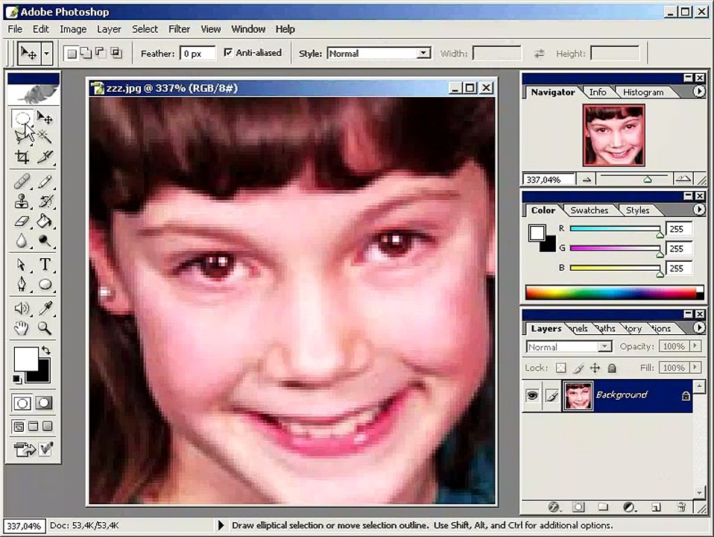Click Adobe Online feather image atop toolbox
The image size is (714, 537).
34,94
